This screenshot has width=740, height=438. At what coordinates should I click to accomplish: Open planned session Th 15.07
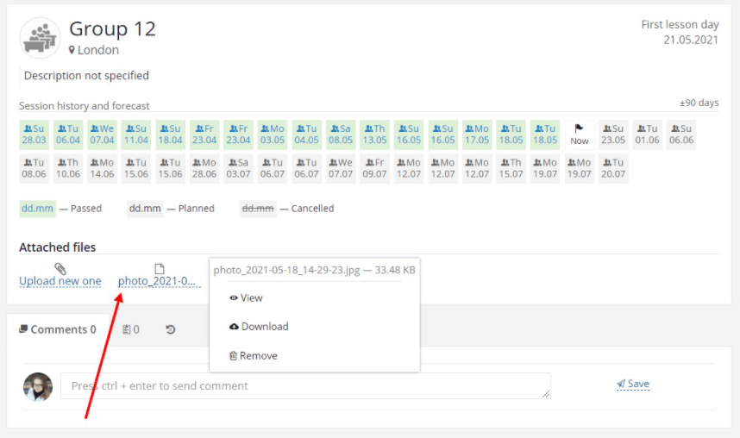(x=511, y=168)
